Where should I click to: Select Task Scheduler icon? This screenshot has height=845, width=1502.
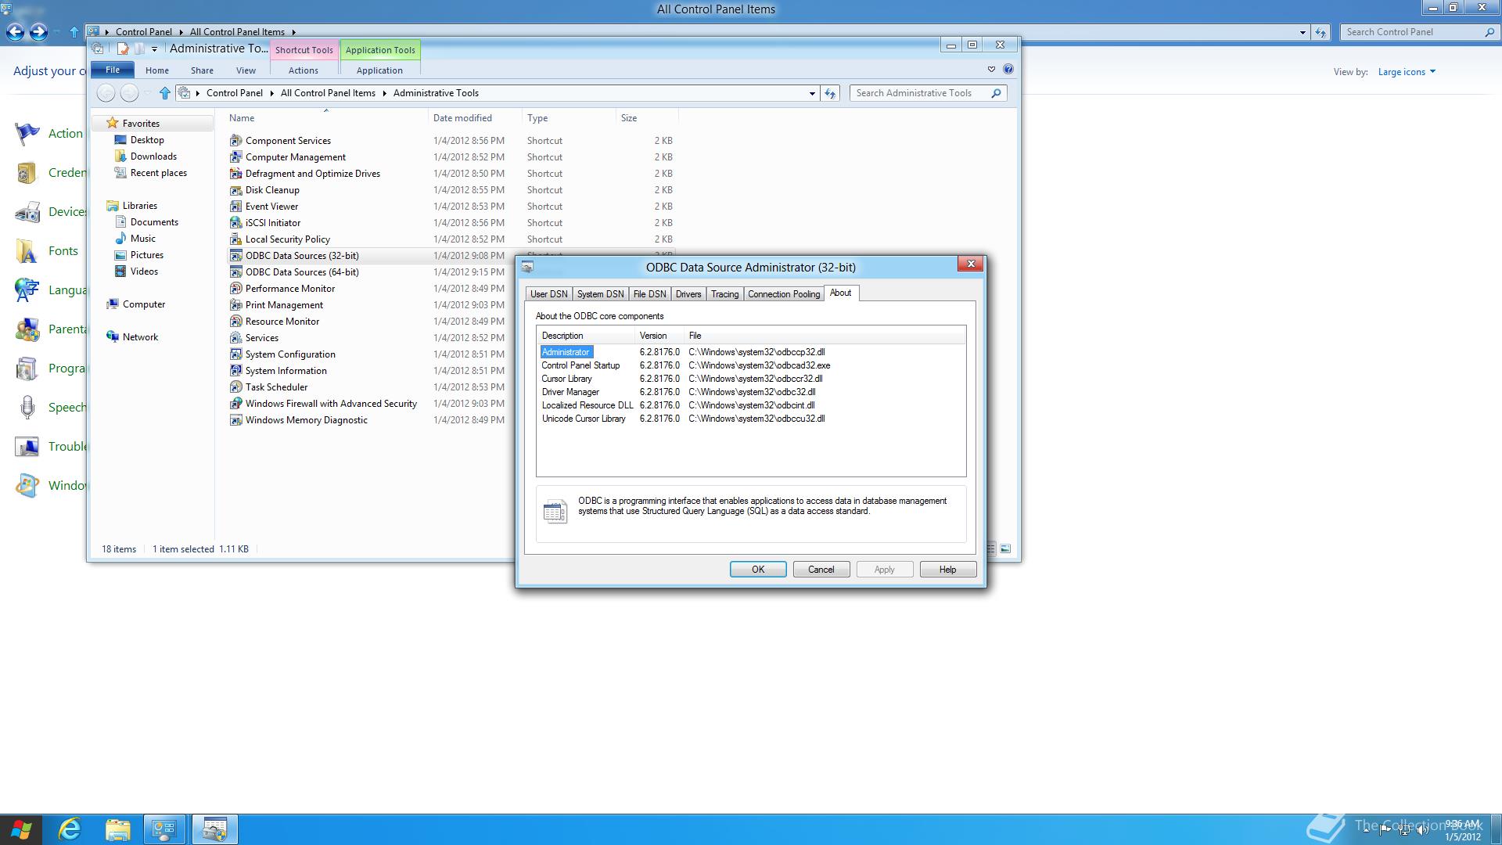click(235, 387)
